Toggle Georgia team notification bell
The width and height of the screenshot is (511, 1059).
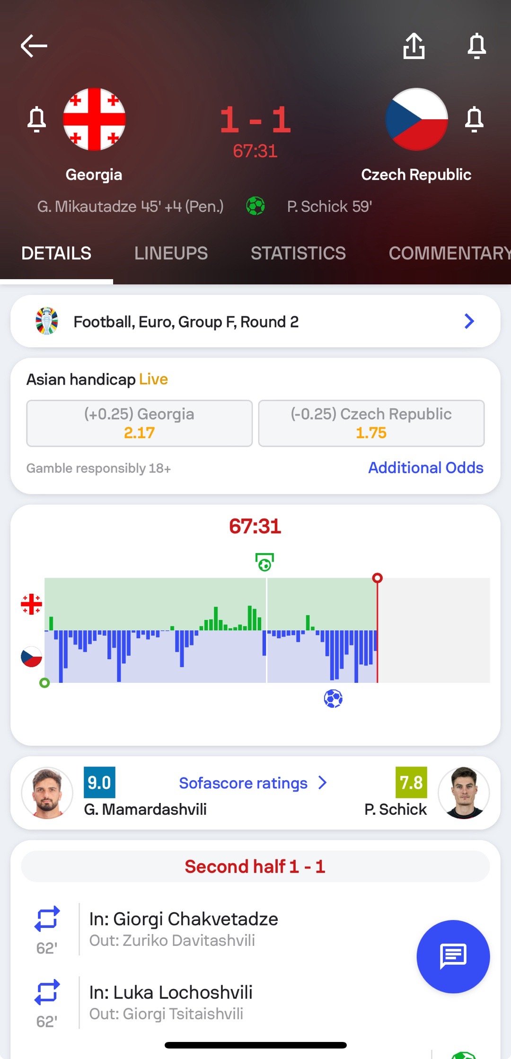click(36, 119)
